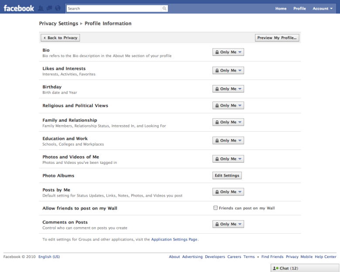Screen dimensions: 340x272
Task: Expand the Account menu
Action: pyautogui.click(x=323, y=9)
